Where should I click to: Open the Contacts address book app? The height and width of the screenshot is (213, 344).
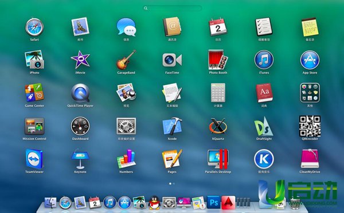pos(172,27)
